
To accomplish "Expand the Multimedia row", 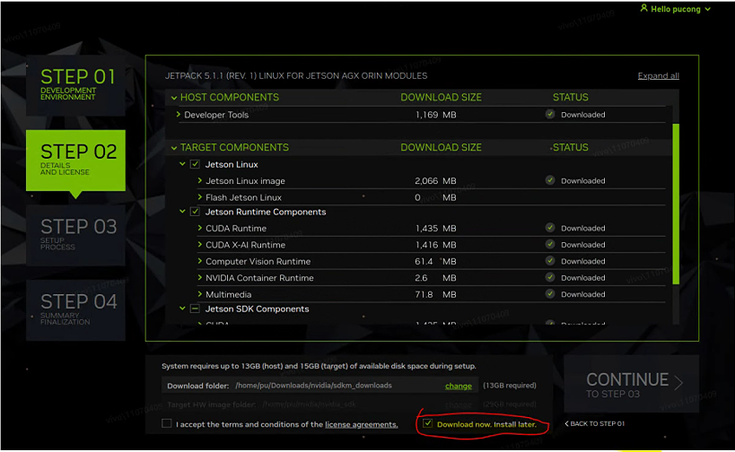I will 200,294.
